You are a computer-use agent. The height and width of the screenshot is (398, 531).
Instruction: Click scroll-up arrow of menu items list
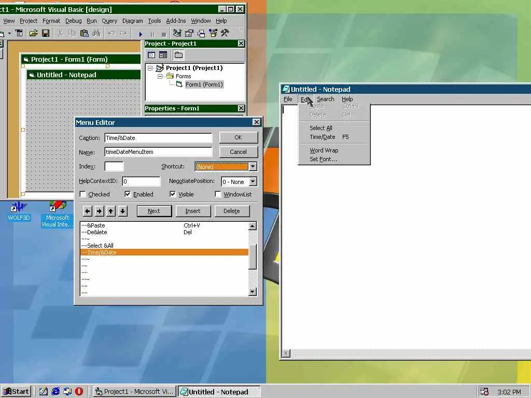(253, 226)
